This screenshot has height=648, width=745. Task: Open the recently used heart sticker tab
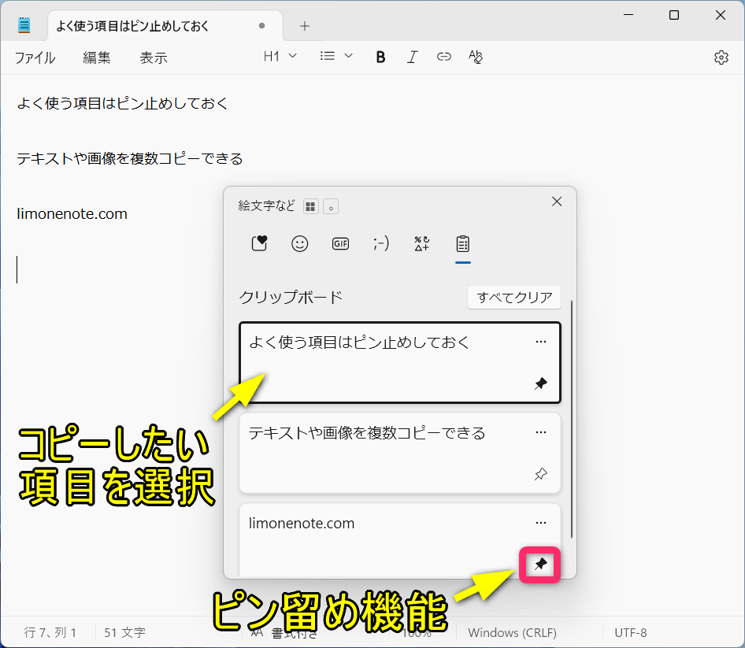click(x=259, y=244)
